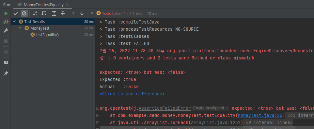Sort tests alphabetically icon
Viewport: 314px width, 129px height.
pos(35,13)
